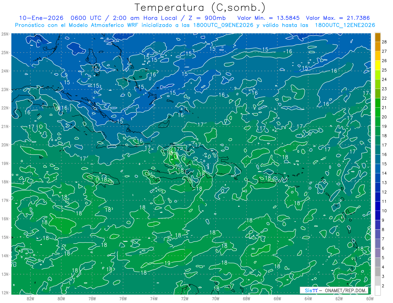Click the '18N' latitude axis label

(x=5, y=182)
